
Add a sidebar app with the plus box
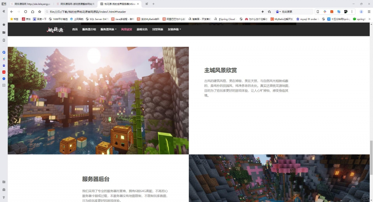(x=4, y=85)
